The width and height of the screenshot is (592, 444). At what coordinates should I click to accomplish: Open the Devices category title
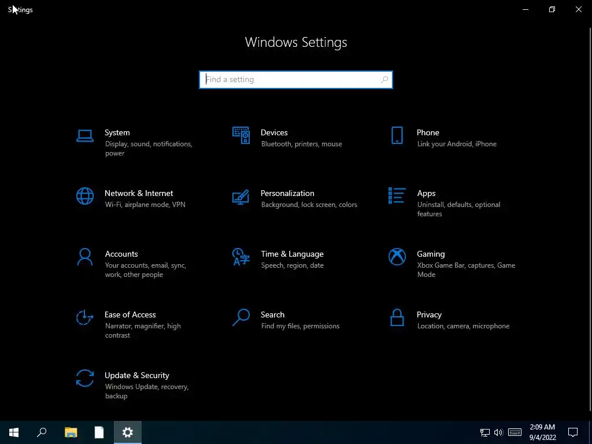[274, 132]
